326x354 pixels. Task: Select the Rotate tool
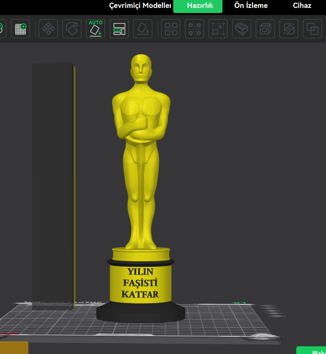(72, 29)
